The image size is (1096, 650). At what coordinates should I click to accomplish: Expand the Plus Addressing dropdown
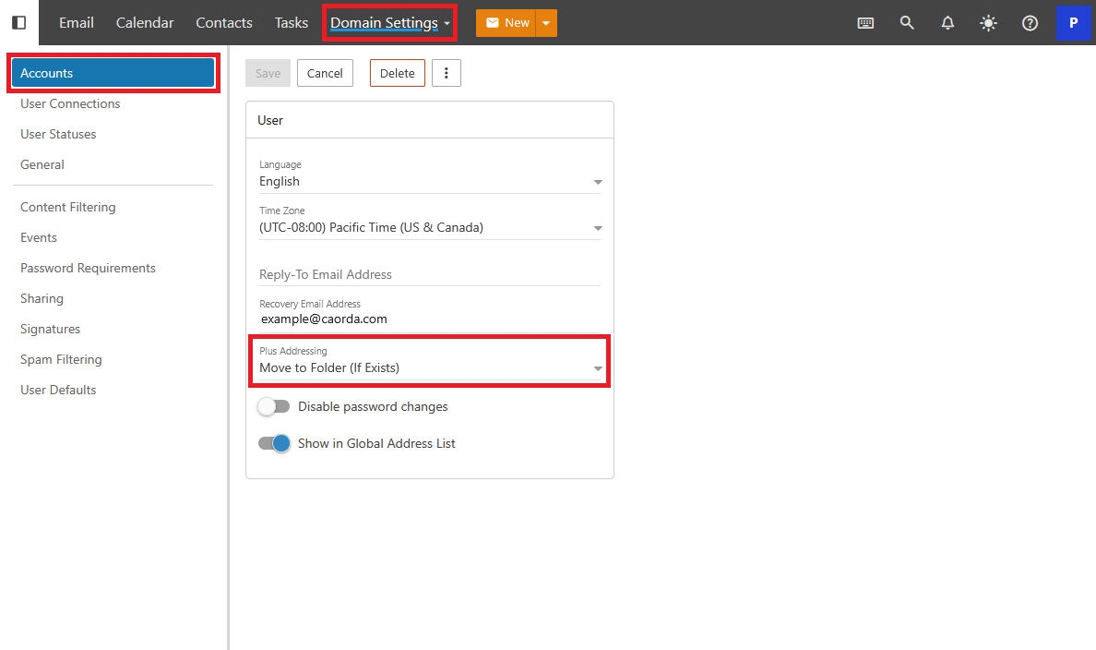pyautogui.click(x=429, y=368)
